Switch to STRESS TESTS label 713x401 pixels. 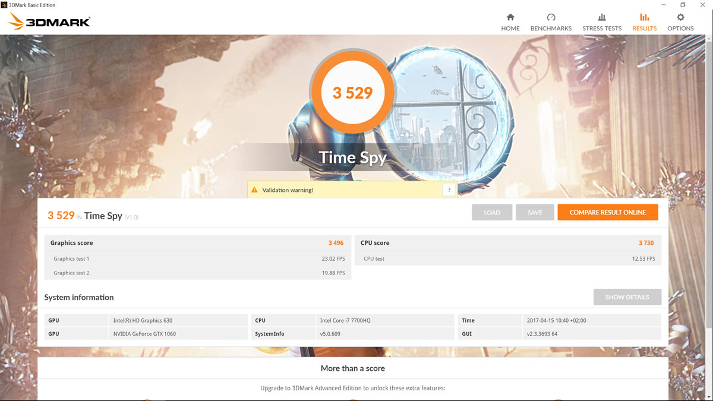point(602,29)
